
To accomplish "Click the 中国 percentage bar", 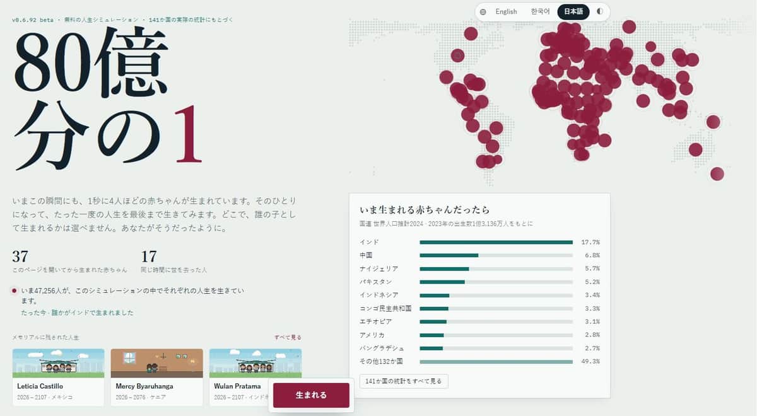I will (496, 255).
